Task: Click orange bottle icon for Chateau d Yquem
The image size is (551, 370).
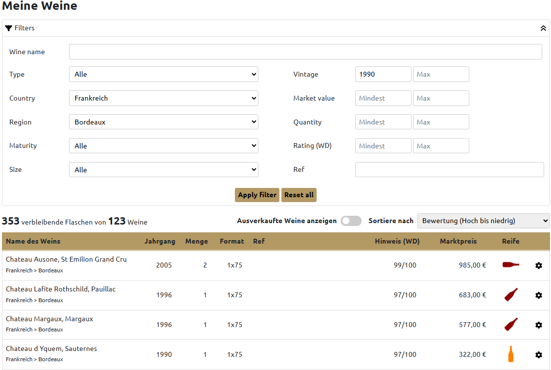Action: pyautogui.click(x=510, y=354)
